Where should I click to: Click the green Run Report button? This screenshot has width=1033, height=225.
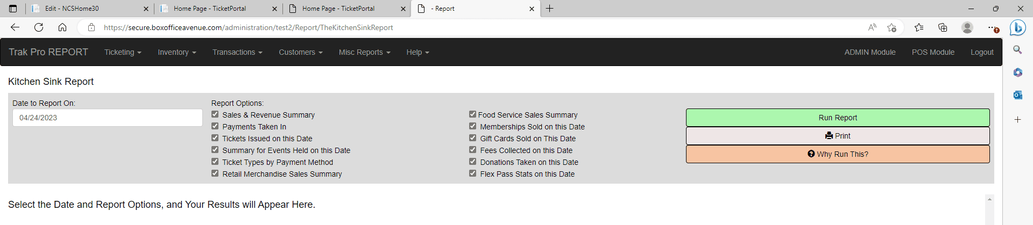pyautogui.click(x=838, y=118)
